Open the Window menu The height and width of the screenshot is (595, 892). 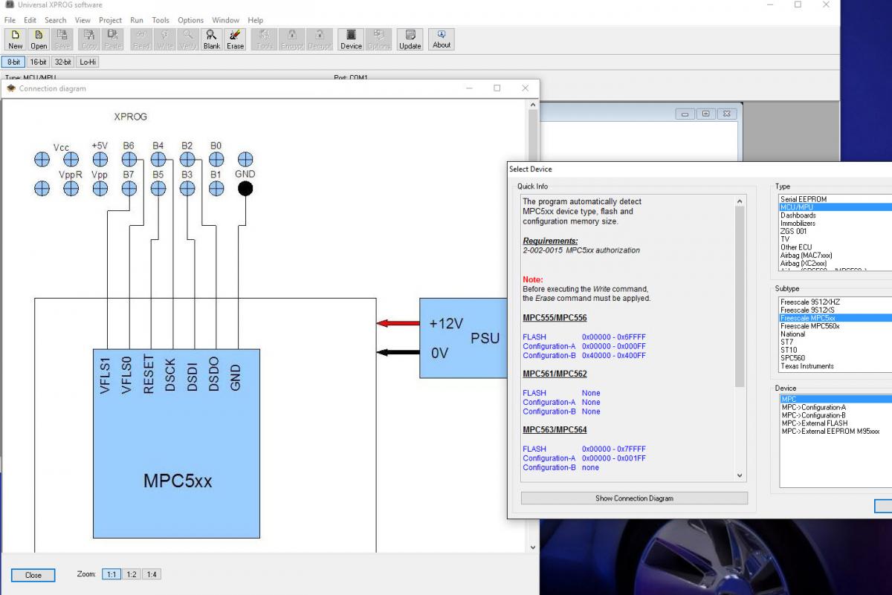225,20
